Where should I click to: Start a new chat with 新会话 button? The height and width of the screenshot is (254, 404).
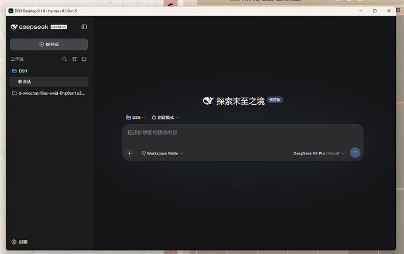(x=49, y=44)
